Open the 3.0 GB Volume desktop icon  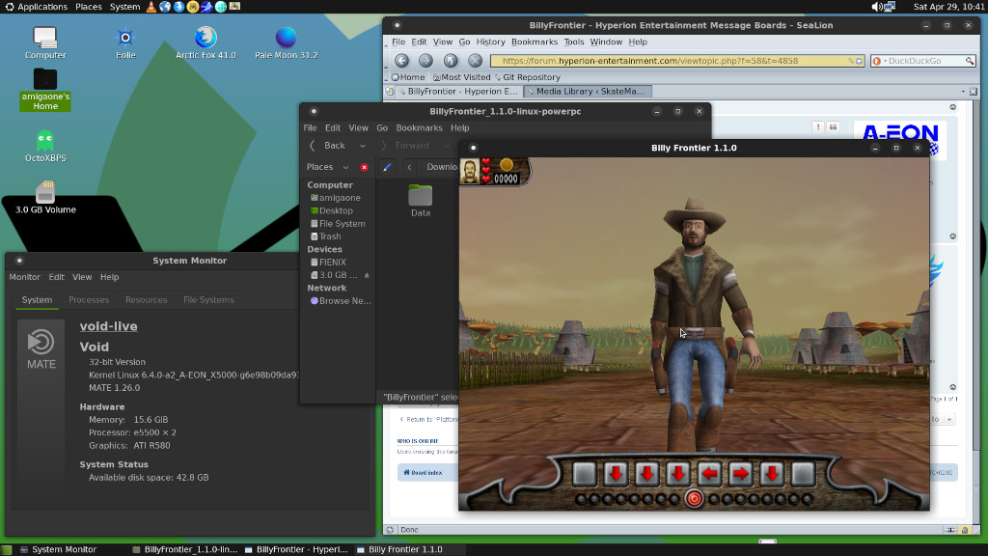tap(45, 197)
